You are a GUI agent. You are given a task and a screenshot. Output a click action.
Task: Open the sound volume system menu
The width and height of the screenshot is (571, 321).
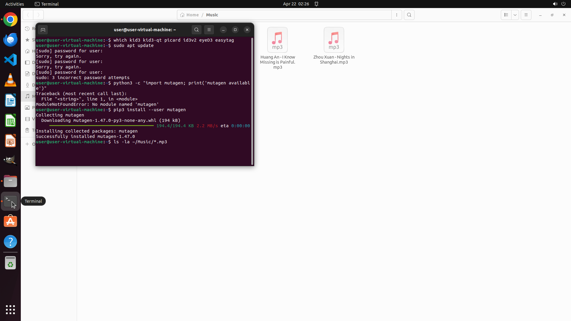tap(555, 4)
